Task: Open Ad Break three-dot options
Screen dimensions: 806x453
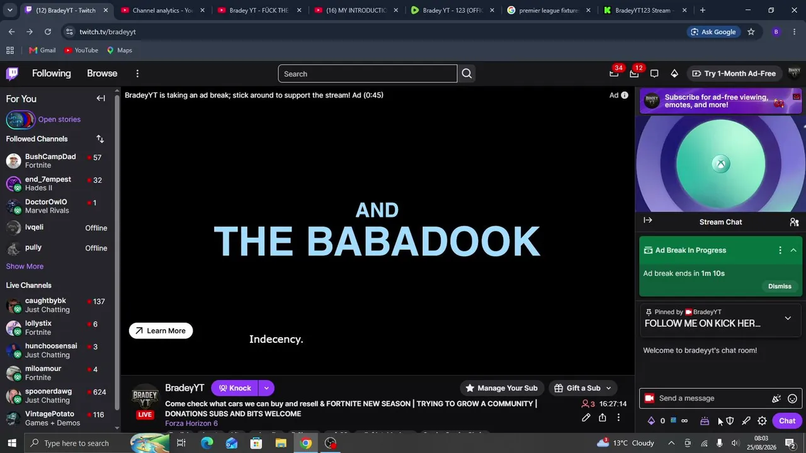Action: pos(780,250)
